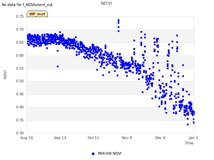Select the PAR-SW NDVI legend text
The height and width of the screenshot is (160, 214).
[x=110, y=153]
